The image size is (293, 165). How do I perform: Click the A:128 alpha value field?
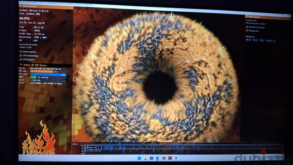269,41
